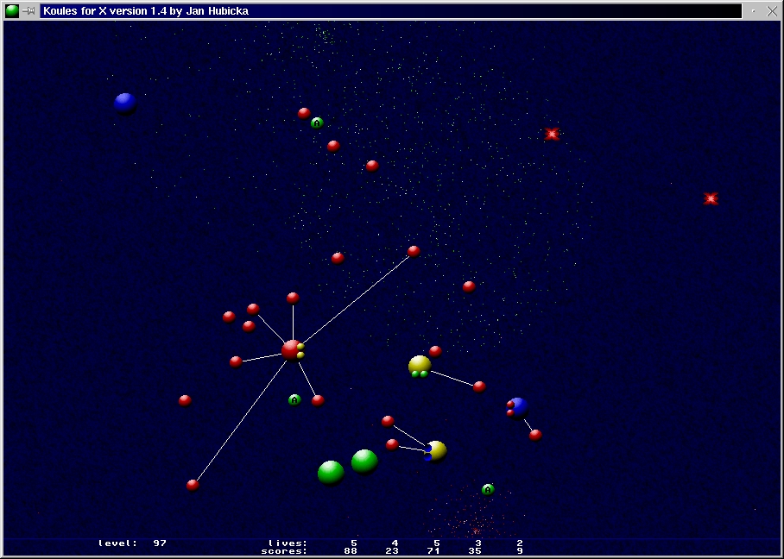784x559 pixels.
Task: Minimize the window using the dot button
Action: coord(753,11)
